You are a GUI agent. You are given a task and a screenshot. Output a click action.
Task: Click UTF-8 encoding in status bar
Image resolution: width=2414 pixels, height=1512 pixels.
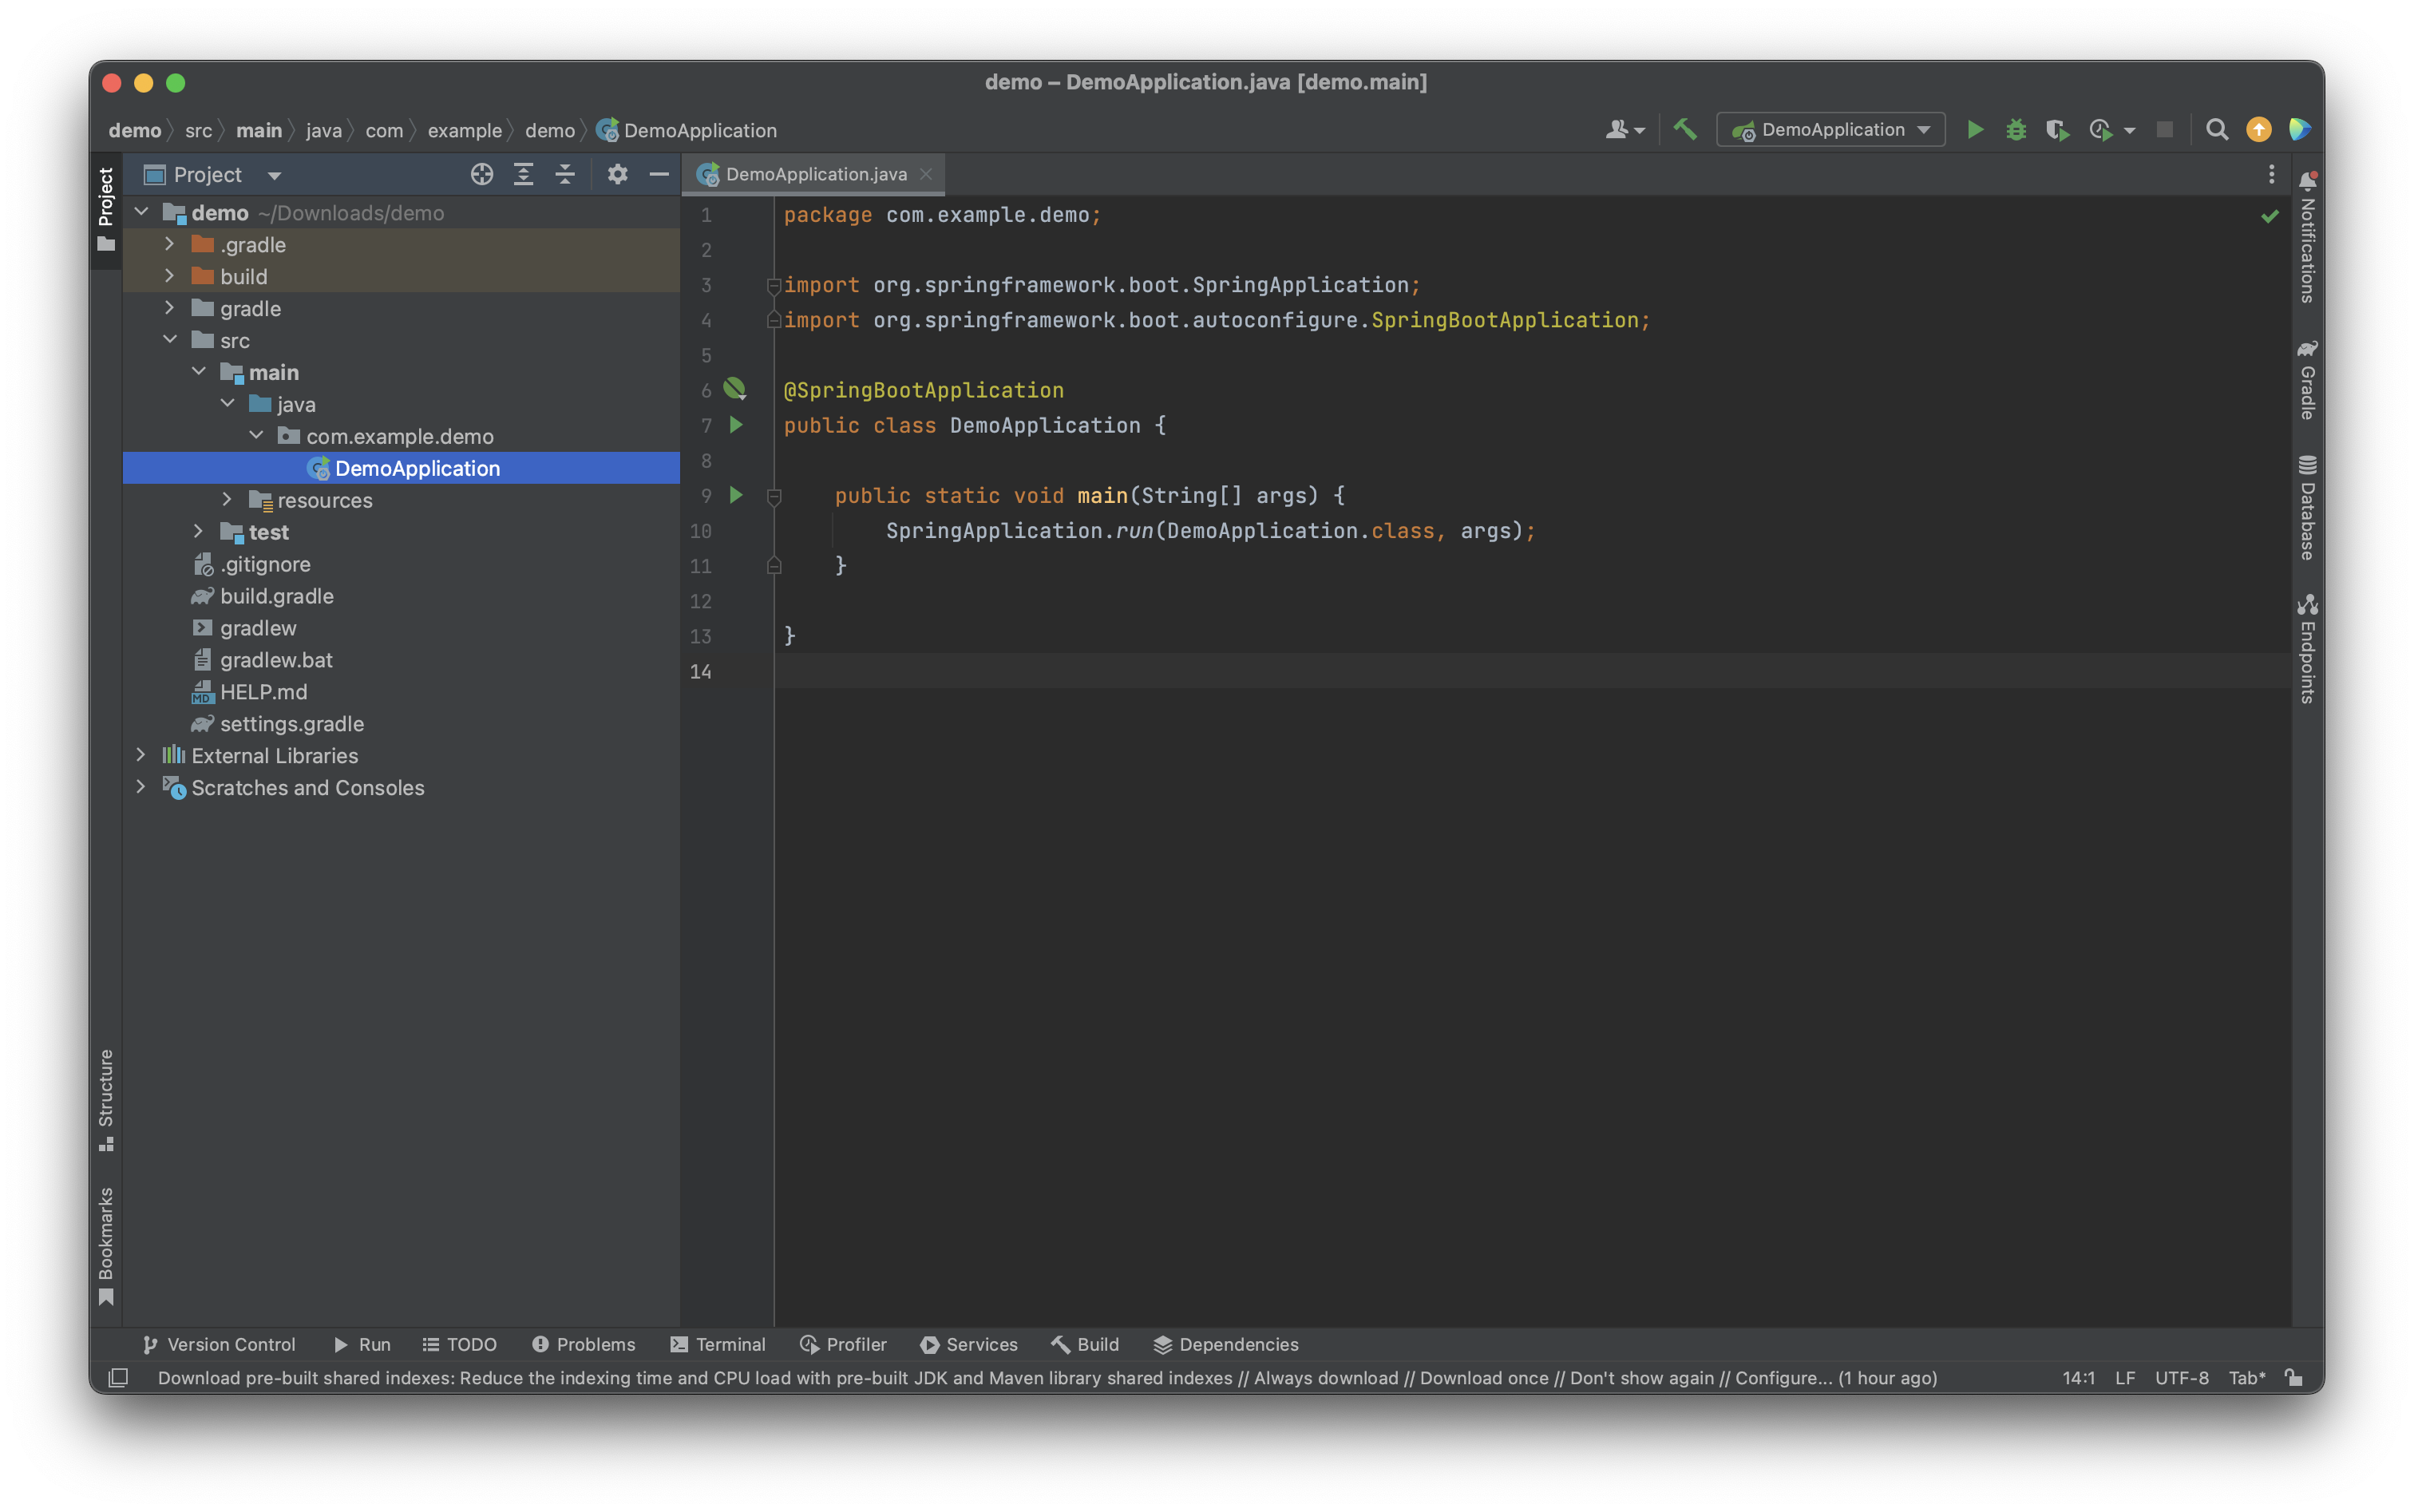pos(2181,1378)
